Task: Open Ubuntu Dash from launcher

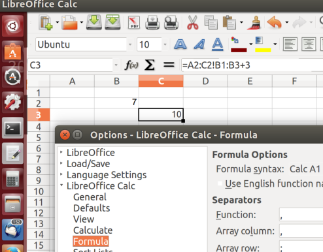Action: tap(12, 26)
